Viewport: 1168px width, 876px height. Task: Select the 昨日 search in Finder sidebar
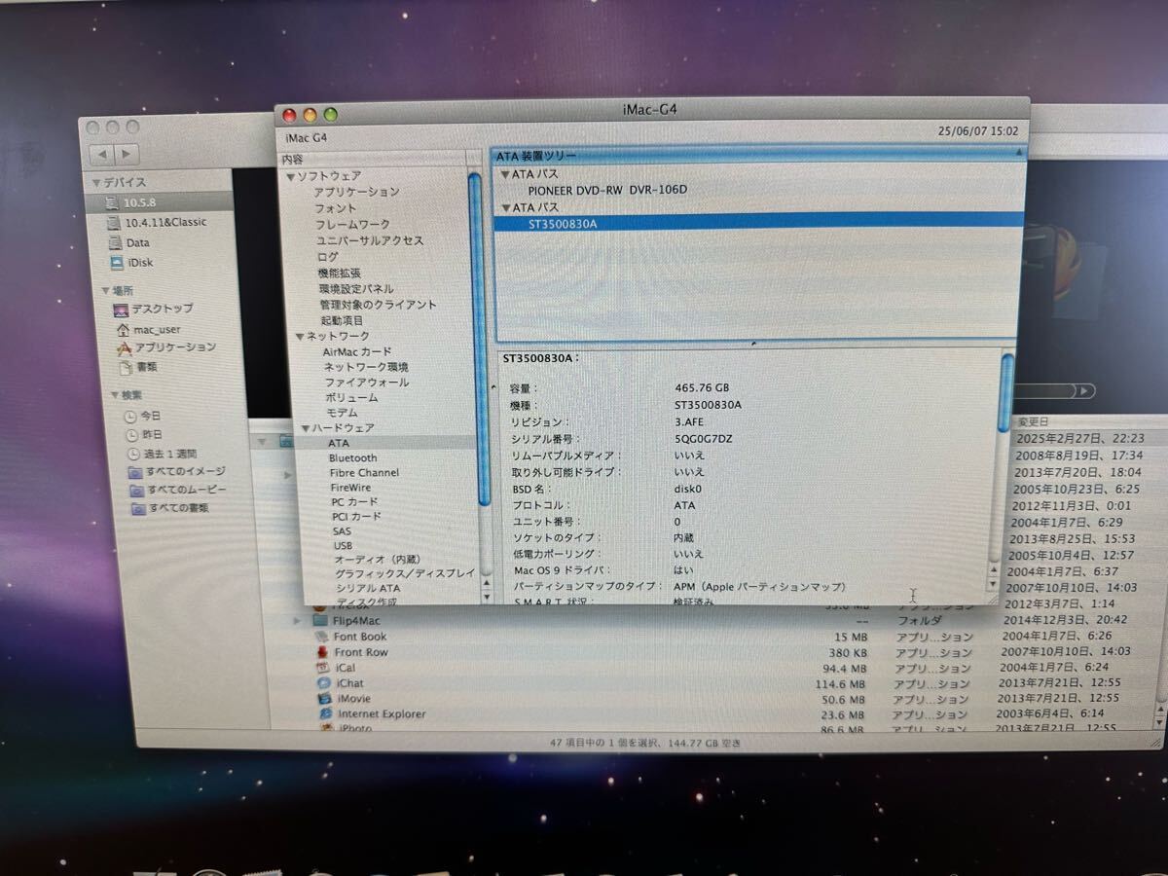[151, 435]
